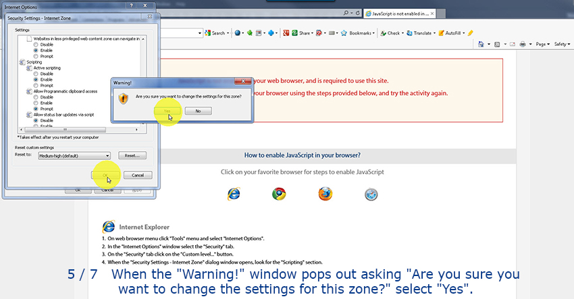Select Disable under Allow Programmatic clipboard access
The width and height of the screenshot is (574, 299).
click(36, 97)
